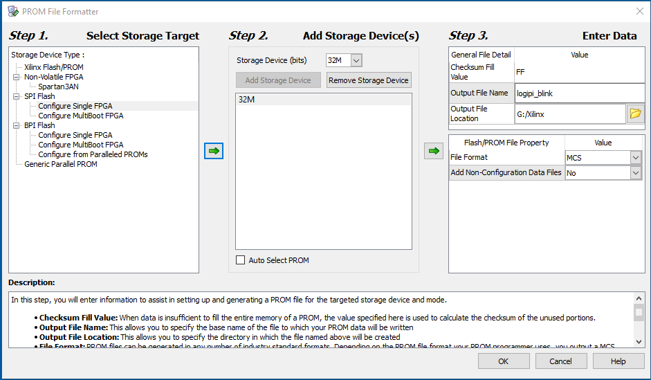Open the File Format dropdown

coord(636,158)
